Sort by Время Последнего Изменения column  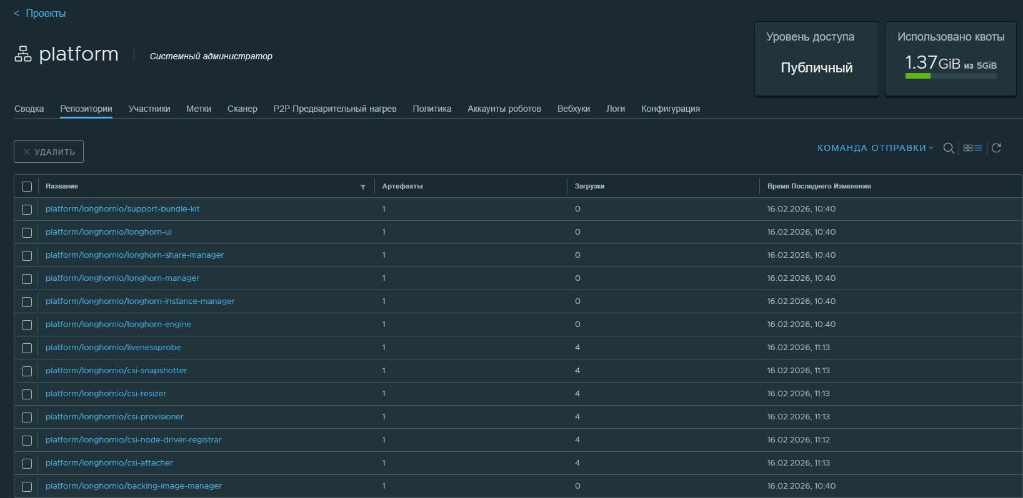point(819,186)
